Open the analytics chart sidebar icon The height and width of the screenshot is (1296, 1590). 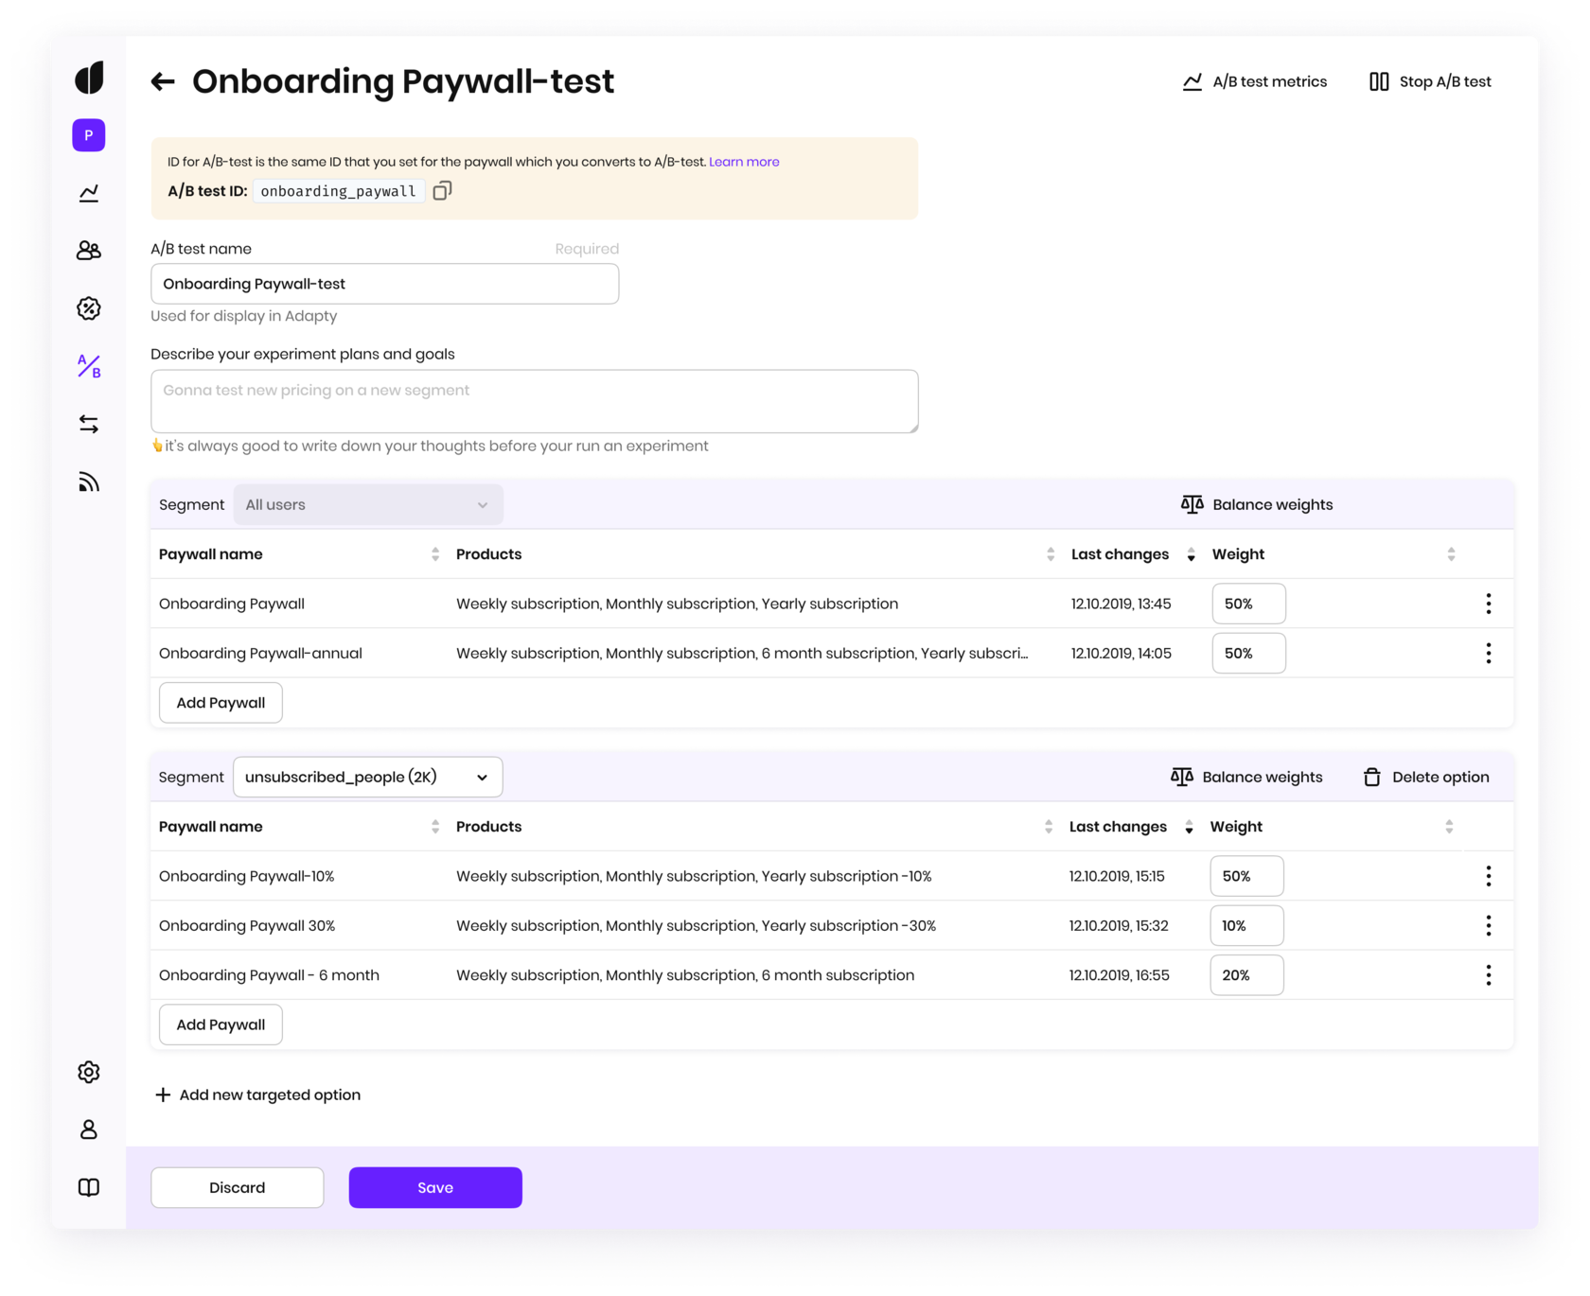point(89,193)
